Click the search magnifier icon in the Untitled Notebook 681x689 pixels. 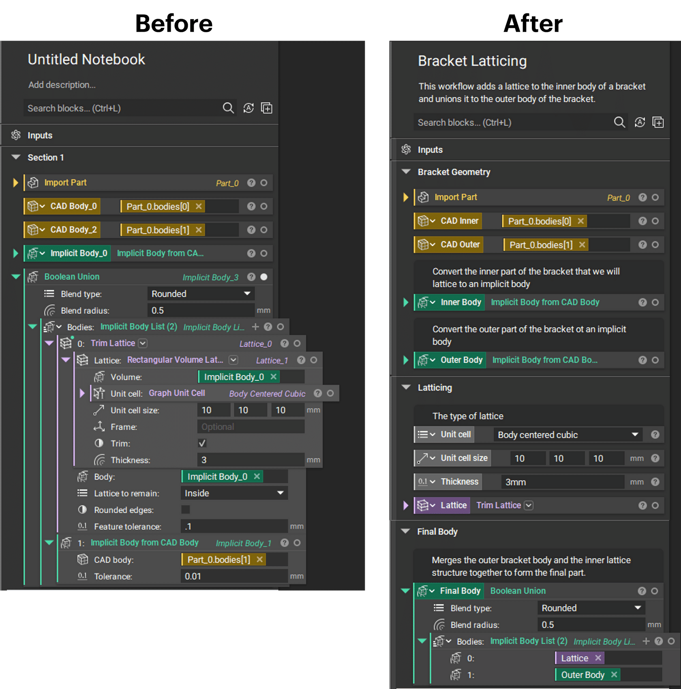228,108
